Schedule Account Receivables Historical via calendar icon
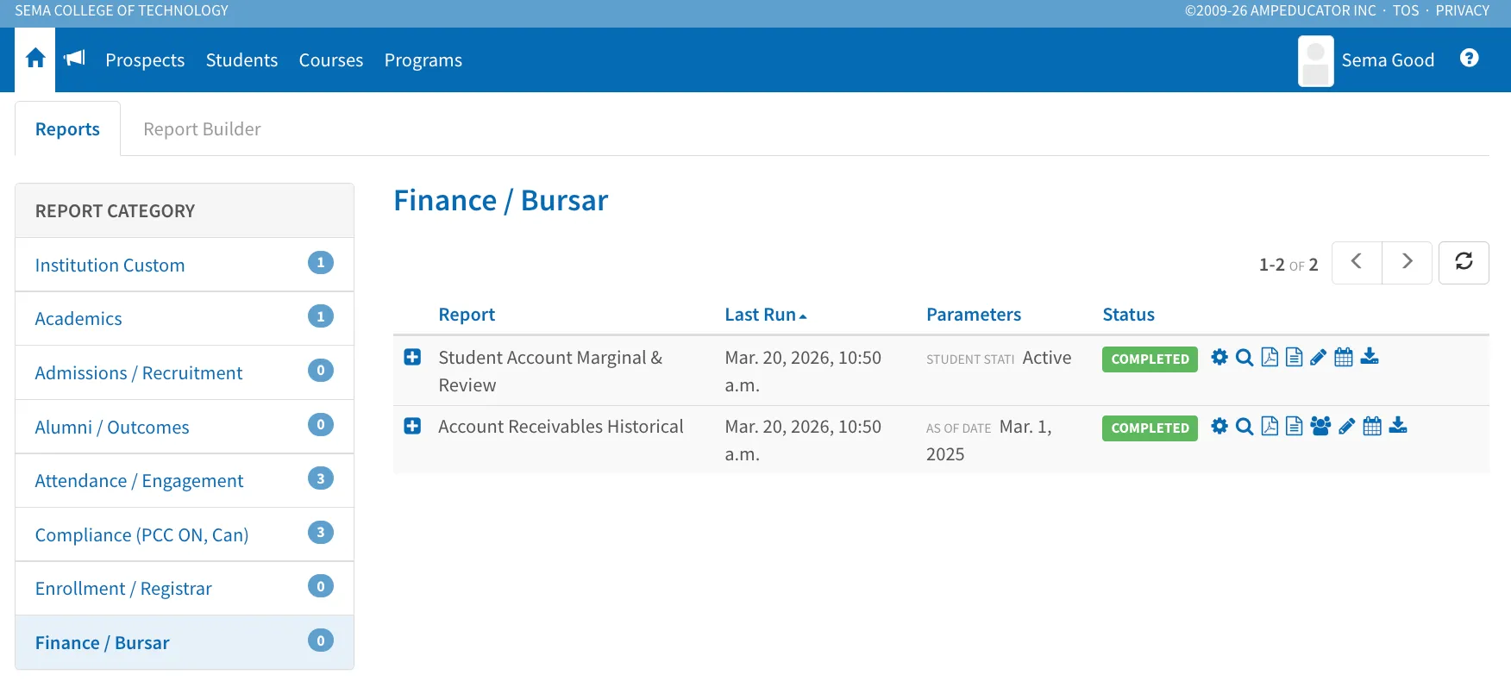This screenshot has height=681, width=1511. pyautogui.click(x=1372, y=426)
